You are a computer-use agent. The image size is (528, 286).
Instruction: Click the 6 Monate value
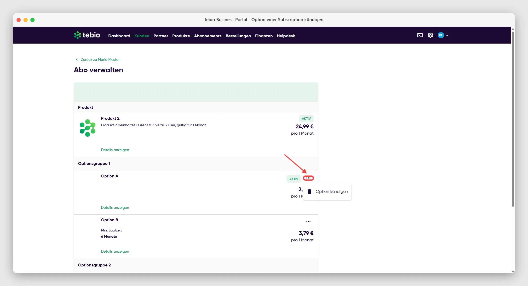pos(109,236)
